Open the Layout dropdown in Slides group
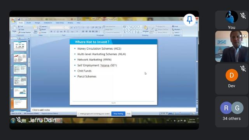This screenshot has width=249, height=140. 43,26
